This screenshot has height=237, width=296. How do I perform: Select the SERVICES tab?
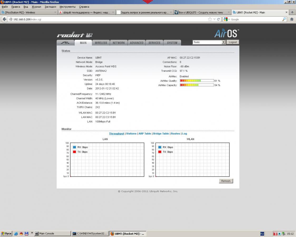(x=154, y=43)
